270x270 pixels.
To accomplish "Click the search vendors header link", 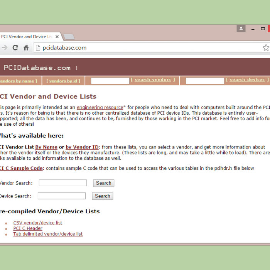I will pyautogui.click(x=153, y=79).
